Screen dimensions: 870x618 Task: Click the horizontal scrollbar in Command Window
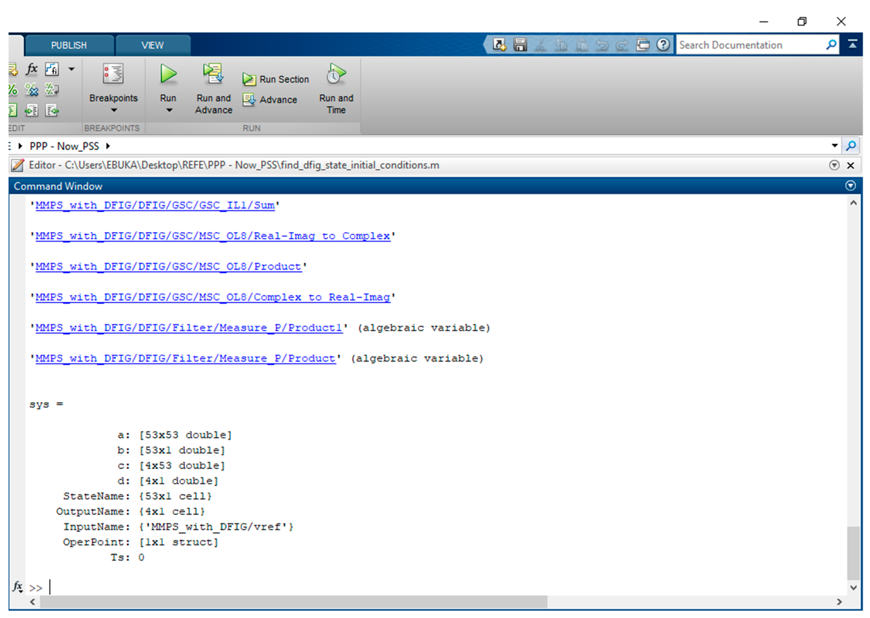[x=293, y=602]
